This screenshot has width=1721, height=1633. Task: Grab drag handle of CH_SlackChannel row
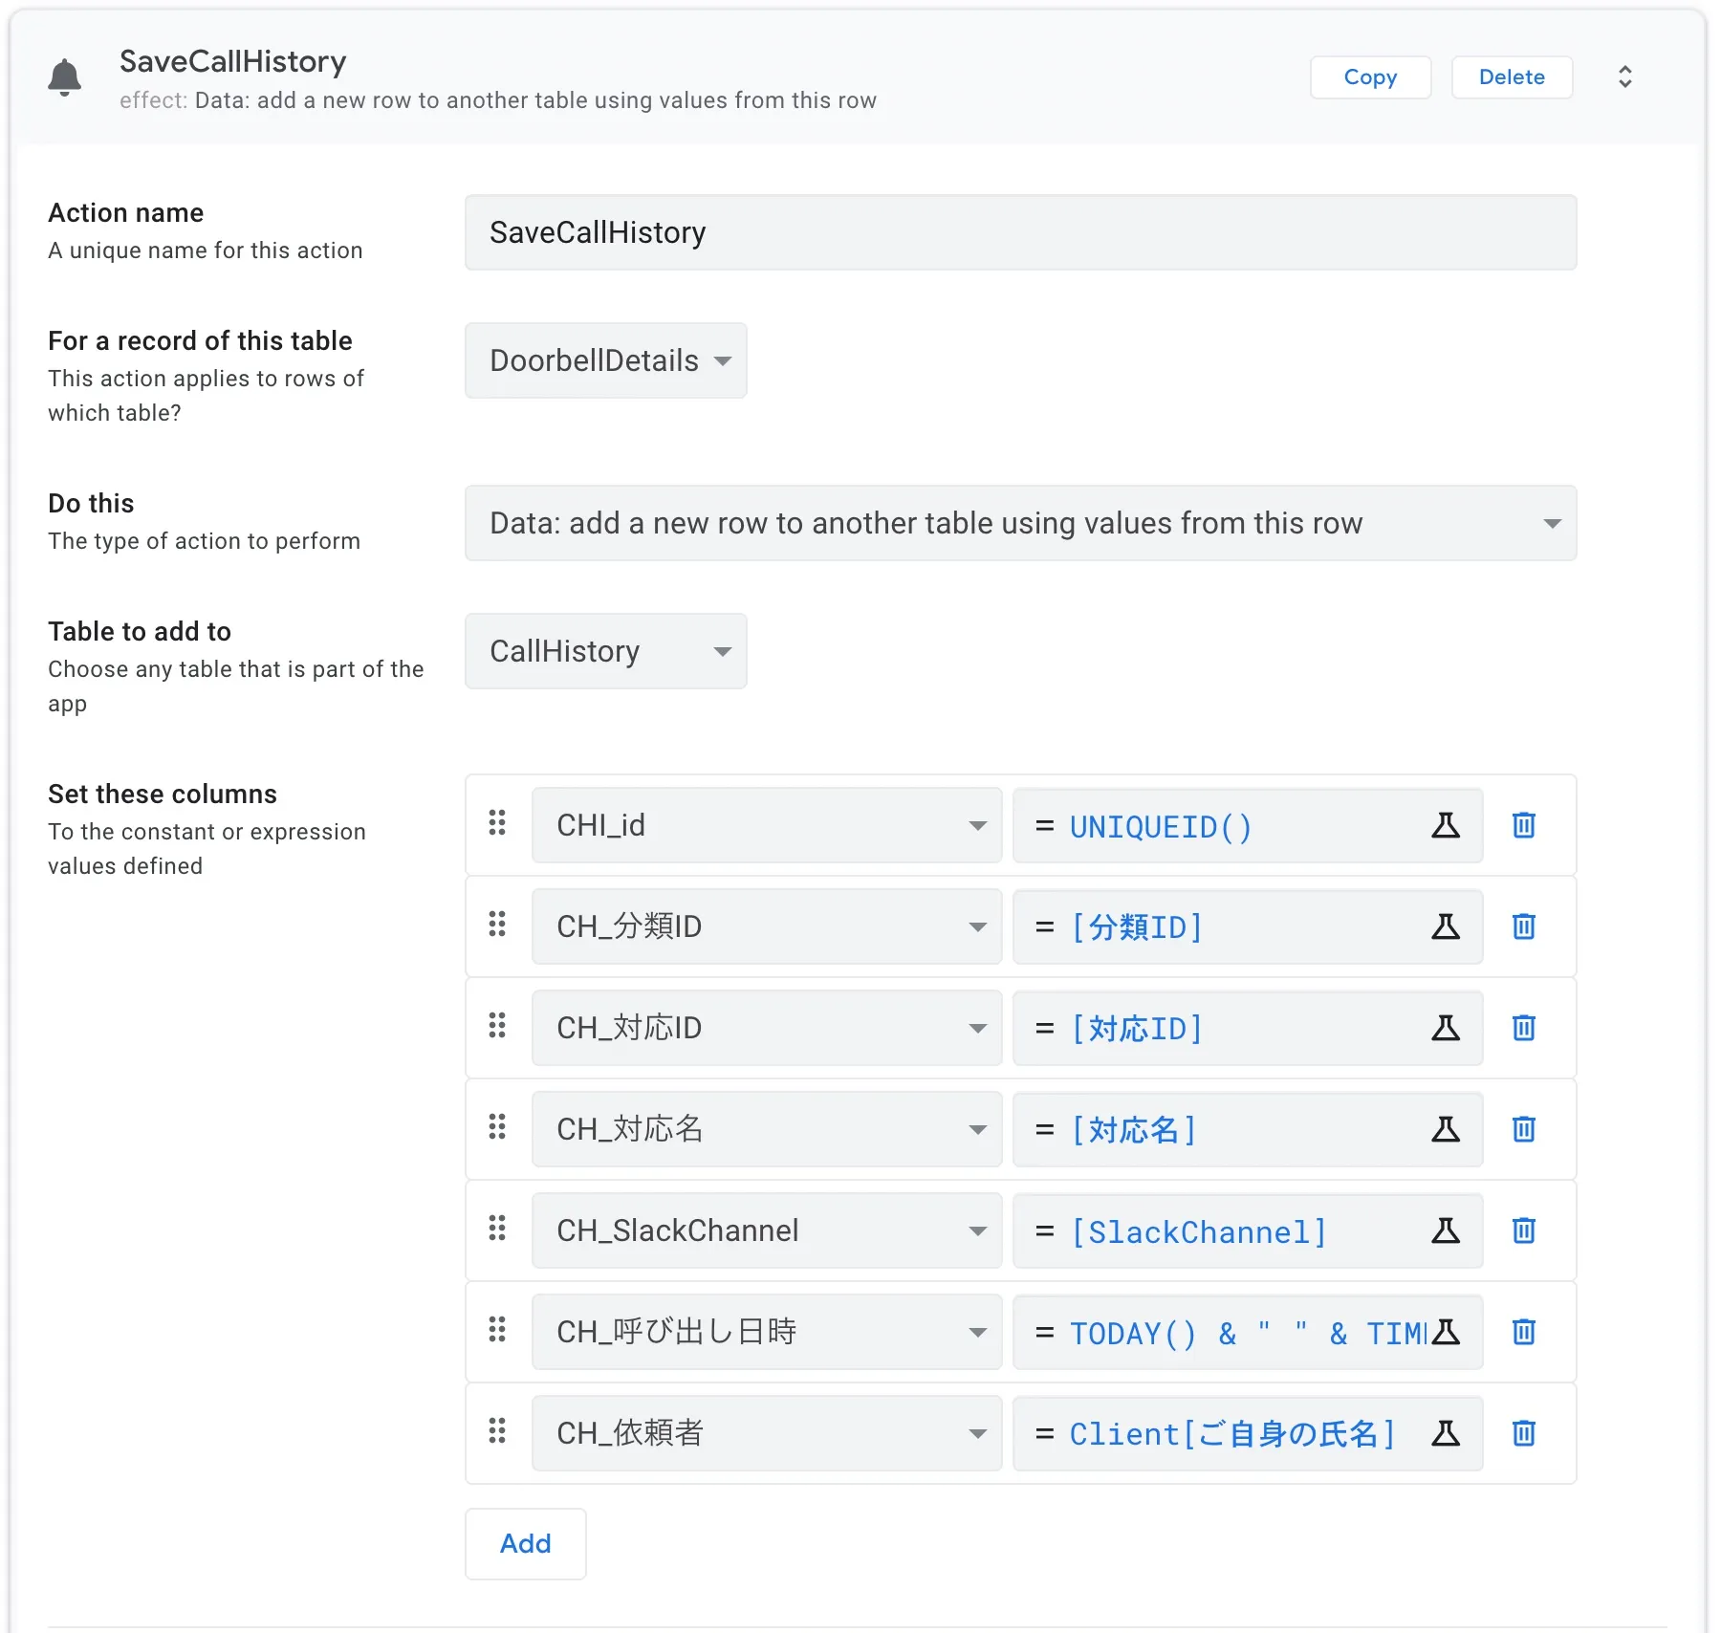point(497,1229)
